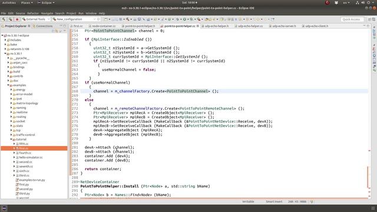377x212 pixels.
Task: Click the launch icon beside the hammer
Action: (11, 19)
